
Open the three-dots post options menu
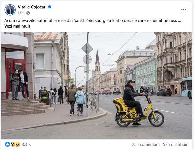coord(184,9)
